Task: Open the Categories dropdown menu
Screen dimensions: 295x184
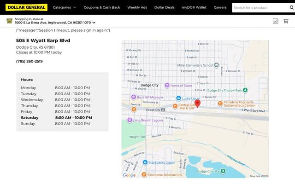Action: 65,7
